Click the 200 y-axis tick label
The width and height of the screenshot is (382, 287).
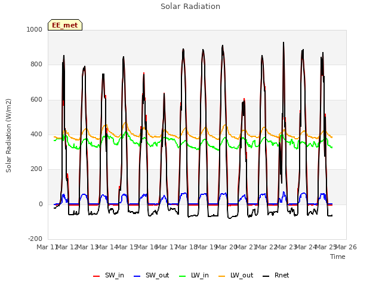coord(36,169)
